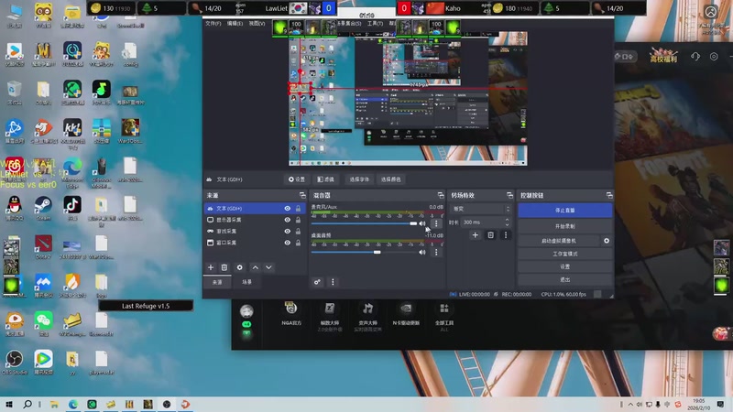Click 停止直播 stop streaming button
The width and height of the screenshot is (733, 412).
click(x=564, y=211)
